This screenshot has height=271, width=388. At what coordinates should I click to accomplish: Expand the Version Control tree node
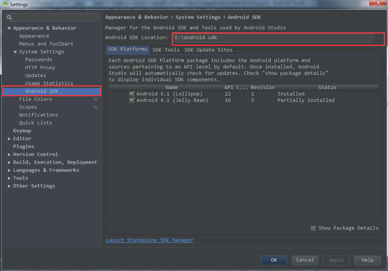9,154
